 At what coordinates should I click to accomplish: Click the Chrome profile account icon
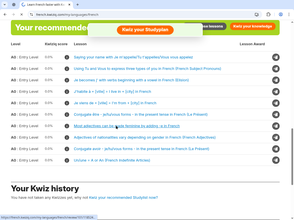(281, 14)
